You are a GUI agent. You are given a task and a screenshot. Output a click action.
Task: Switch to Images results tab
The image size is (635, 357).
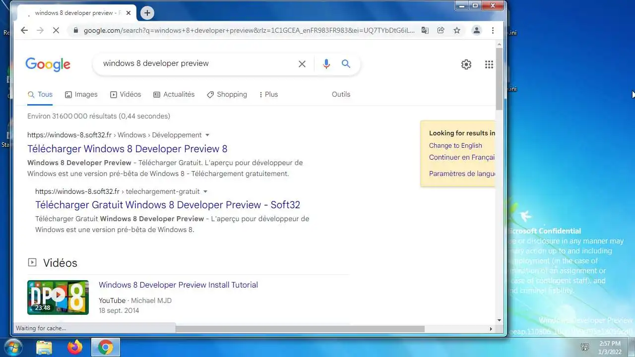click(x=81, y=94)
